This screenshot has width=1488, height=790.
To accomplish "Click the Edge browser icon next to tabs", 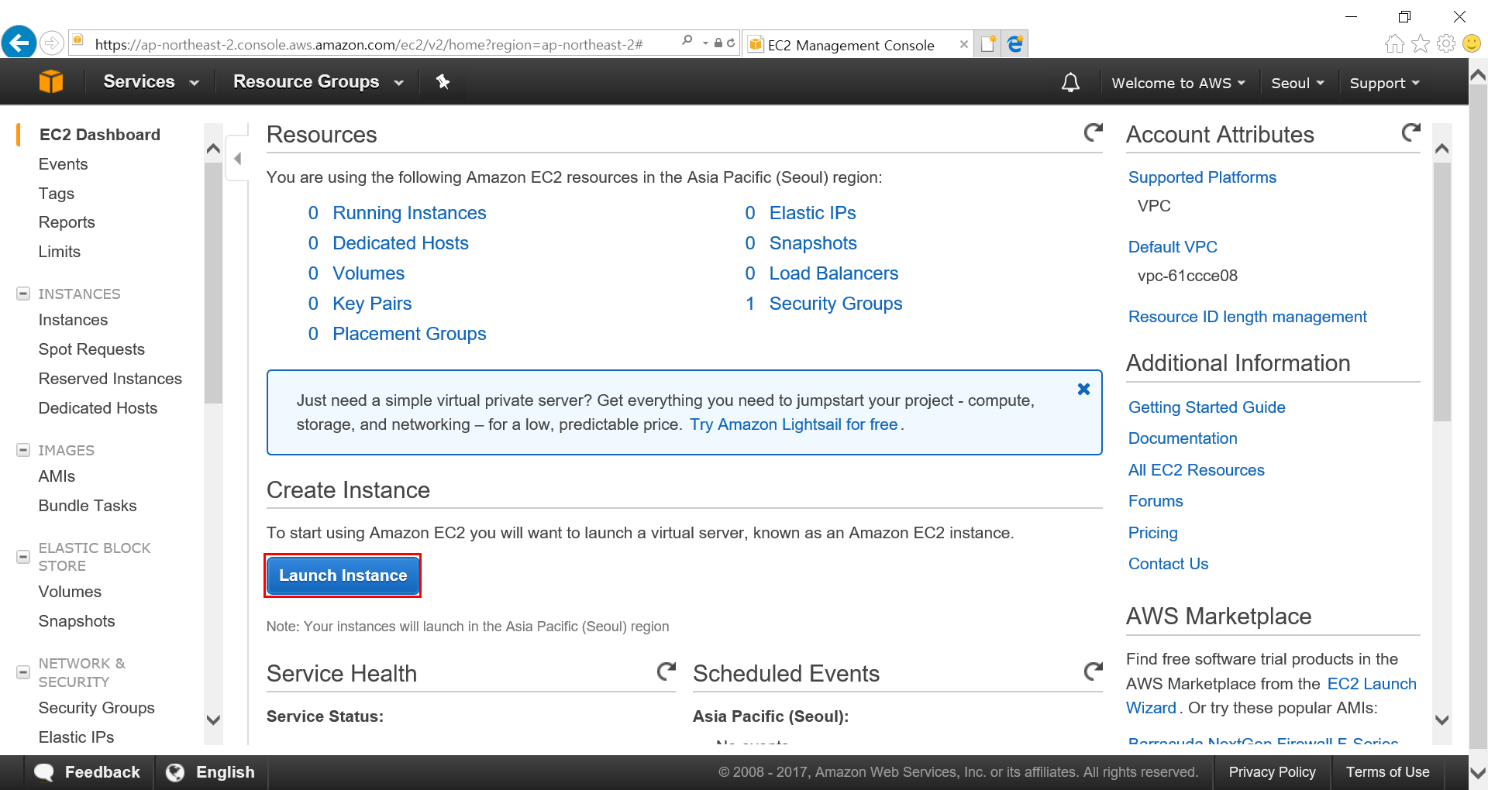I will tap(1015, 44).
